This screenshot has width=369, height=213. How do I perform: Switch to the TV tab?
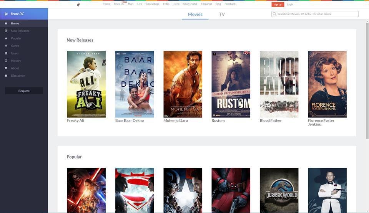(x=222, y=14)
